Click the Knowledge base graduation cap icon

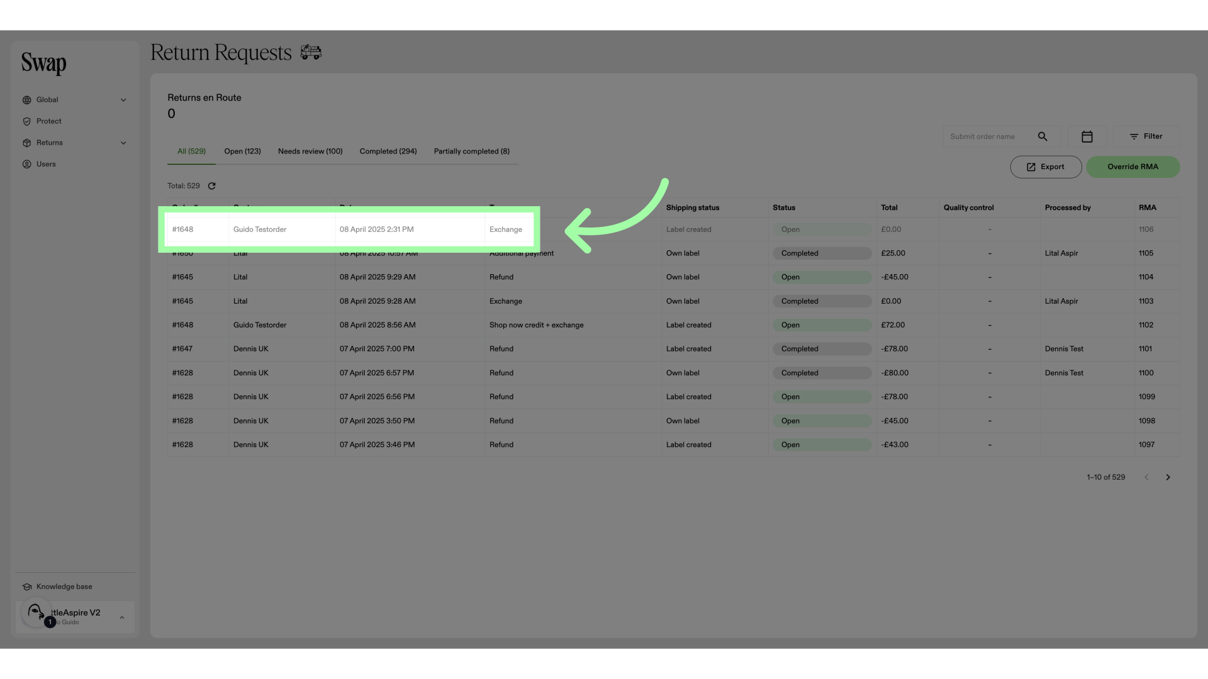click(26, 587)
